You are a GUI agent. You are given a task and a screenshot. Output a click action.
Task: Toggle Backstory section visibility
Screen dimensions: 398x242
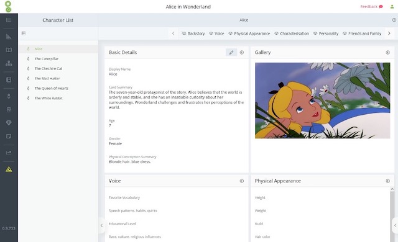click(184, 34)
